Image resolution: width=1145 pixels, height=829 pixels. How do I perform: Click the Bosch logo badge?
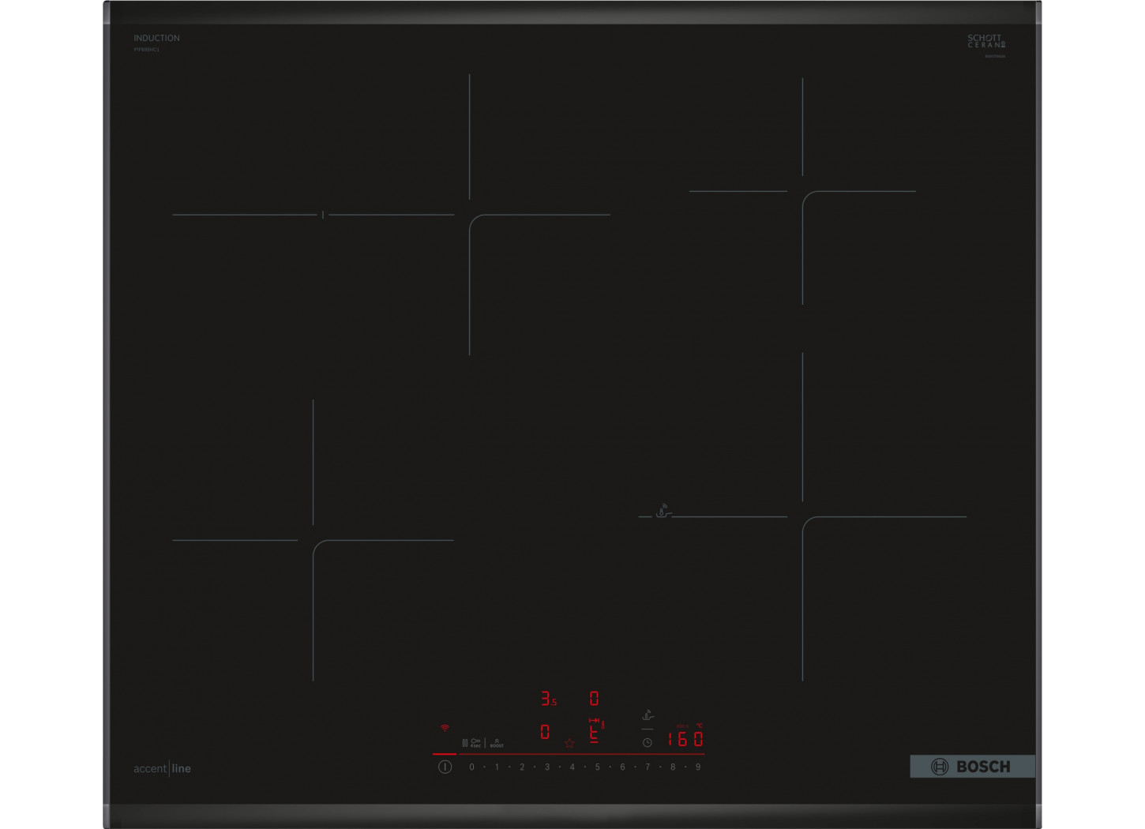(x=972, y=767)
